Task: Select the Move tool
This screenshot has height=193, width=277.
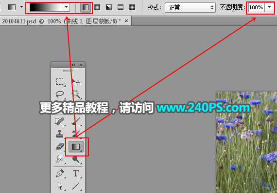Action: tap(76, 82)
